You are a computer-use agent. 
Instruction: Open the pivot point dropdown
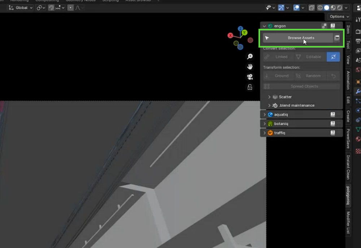[41, 8]
